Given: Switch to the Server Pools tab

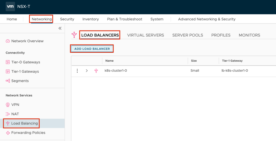Looking at the screenshot, I should pos(188,35).
